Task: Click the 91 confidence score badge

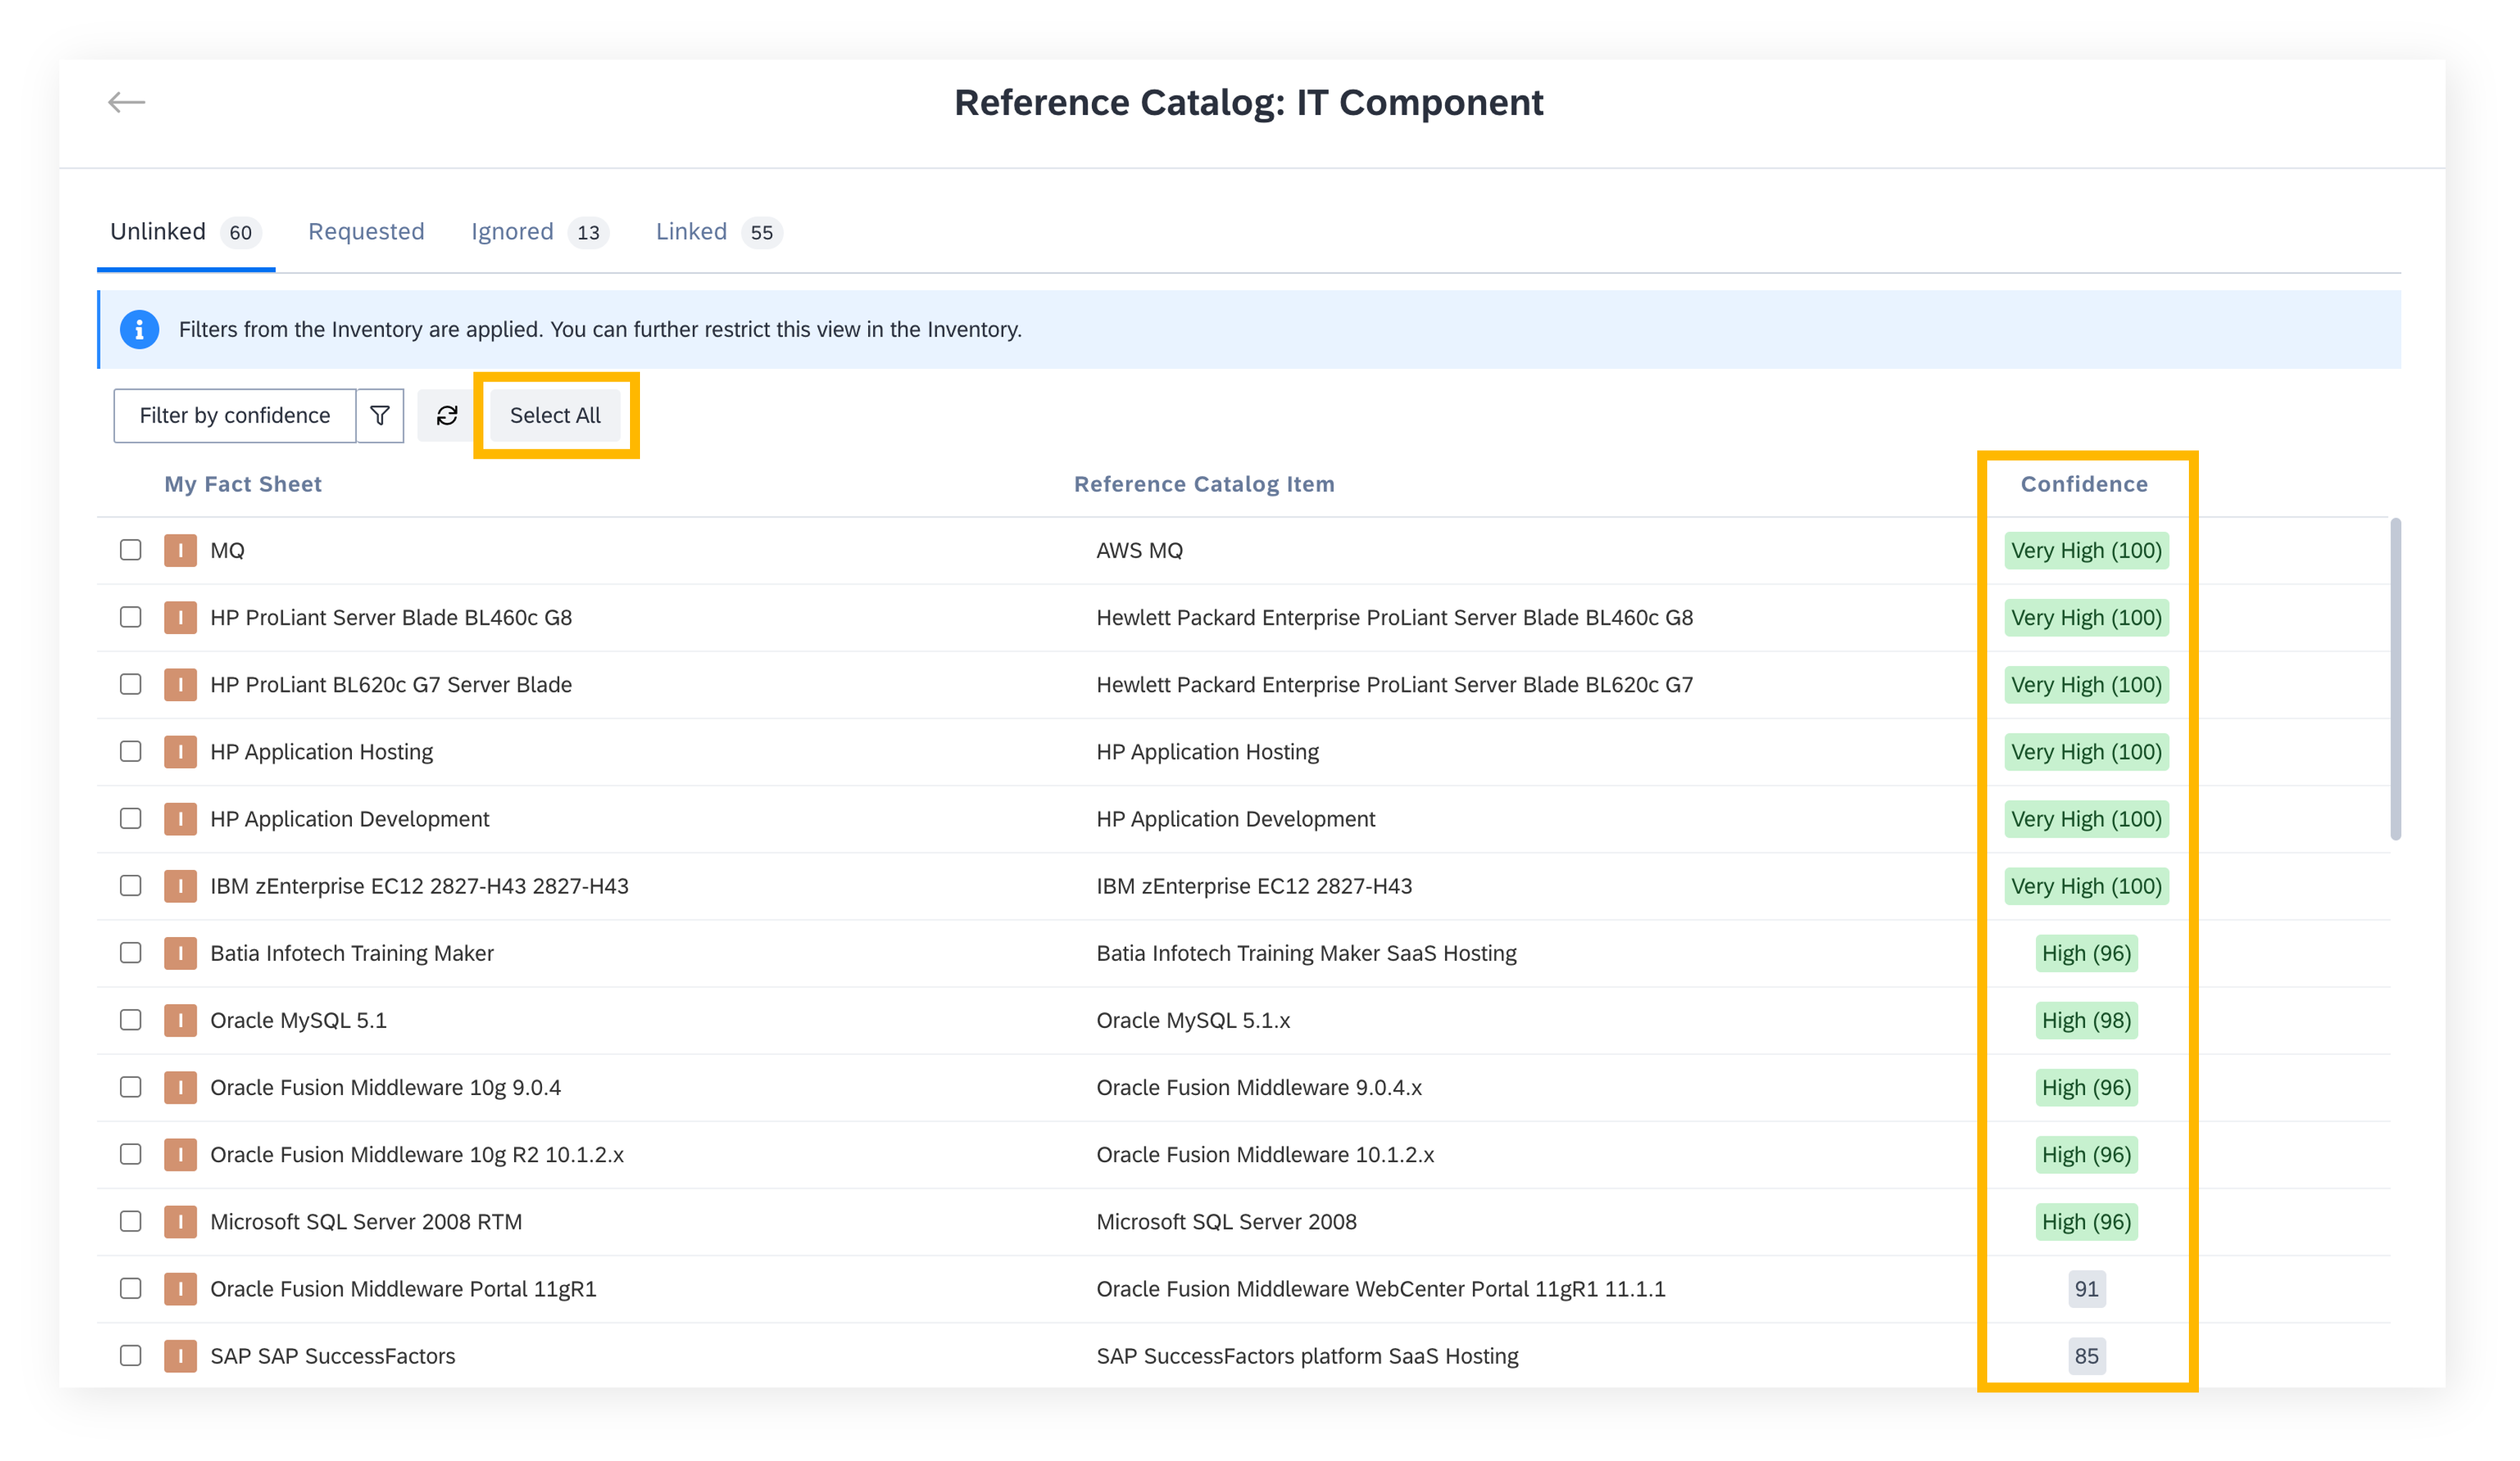Action: pyautogui.click(x=2086, y=1289)
